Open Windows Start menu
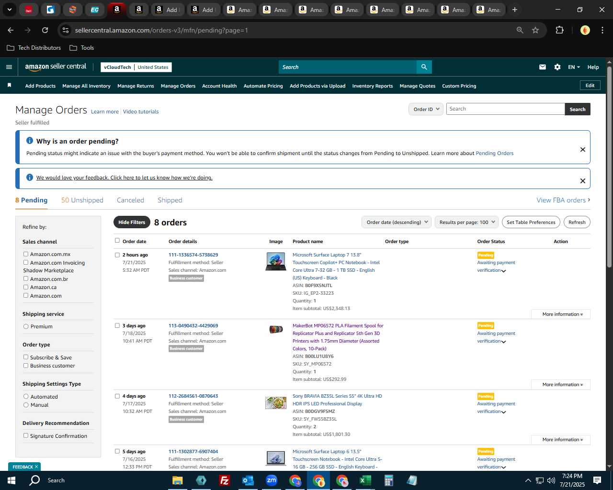 pos(11,480)
